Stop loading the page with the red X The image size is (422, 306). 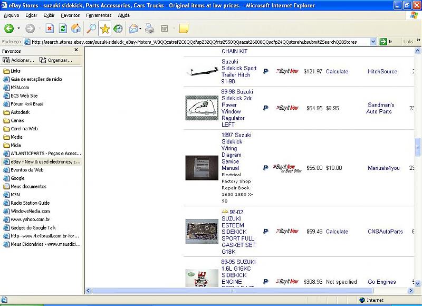click(x=50, y=28)
